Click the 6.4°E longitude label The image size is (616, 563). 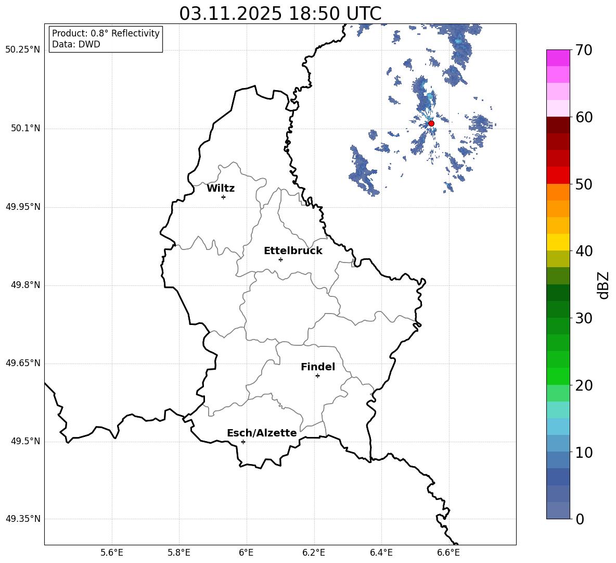381,553
